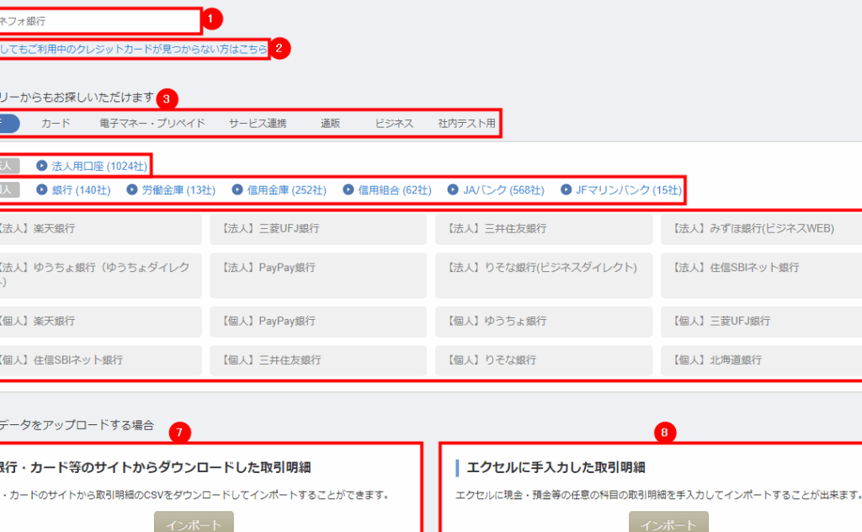The width and height of the screenshot is (862, 532).
Task: Click the arrow icon next to 信用金庫 (252社)
Action: [x=237, y=190]
